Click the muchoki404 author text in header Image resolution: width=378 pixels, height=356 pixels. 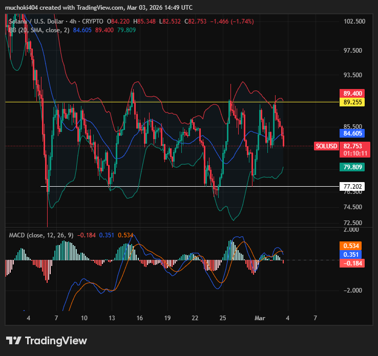[x=23, y=7]
